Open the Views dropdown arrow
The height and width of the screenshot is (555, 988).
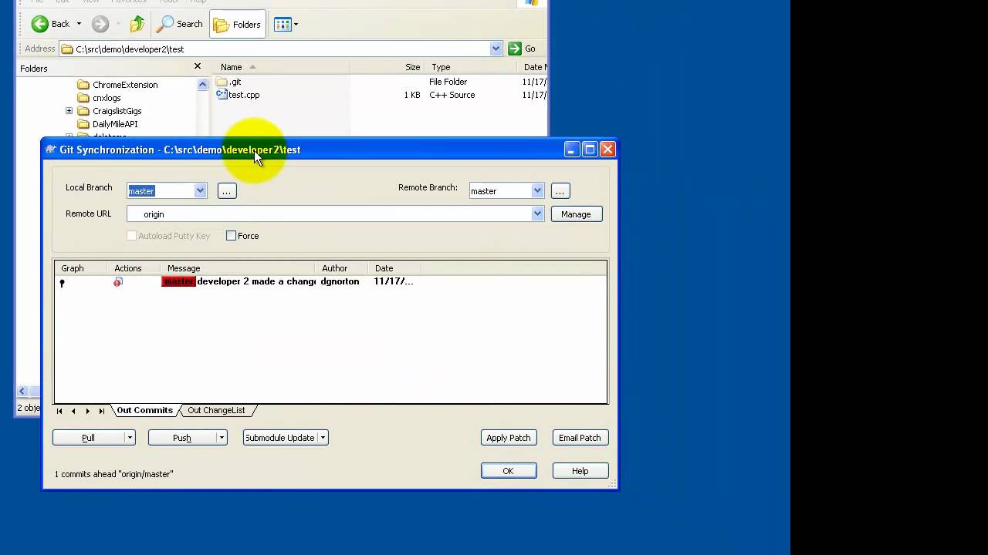[x=296, y=24]
